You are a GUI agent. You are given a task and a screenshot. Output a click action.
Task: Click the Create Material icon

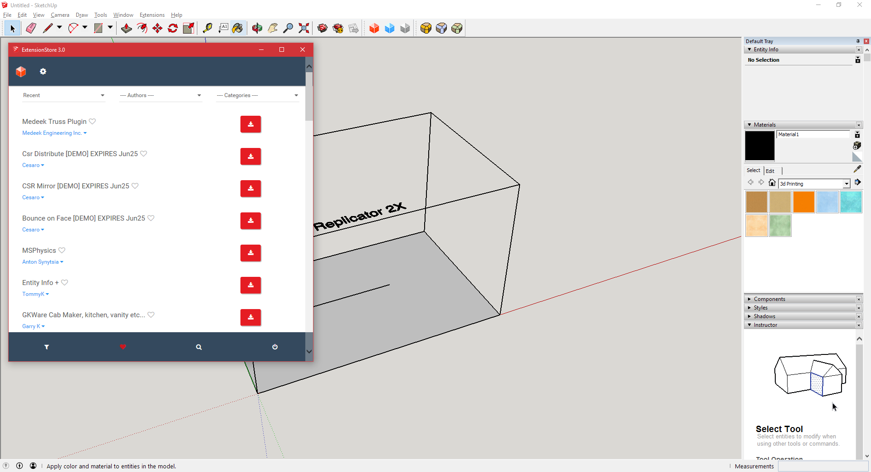pos(857,146)
